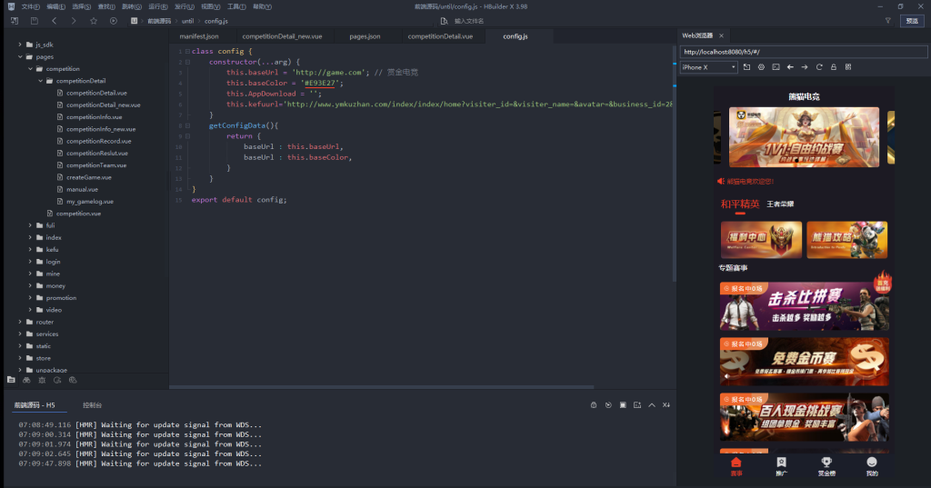Click the Save file icon in toolbar
931x488 pixels.
(x=34, y=20)
